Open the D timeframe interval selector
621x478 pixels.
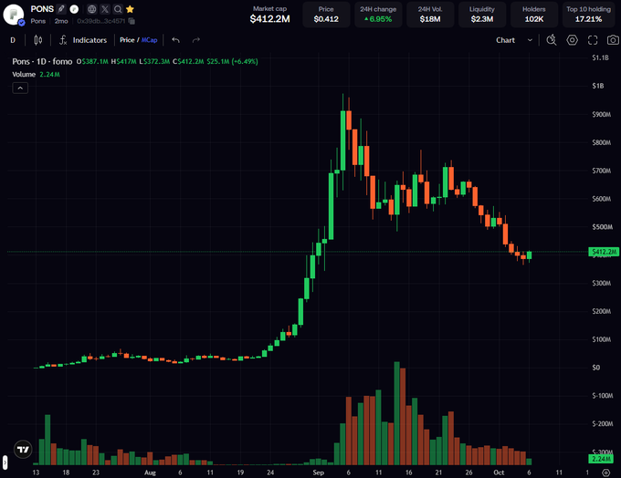point(13,40)
